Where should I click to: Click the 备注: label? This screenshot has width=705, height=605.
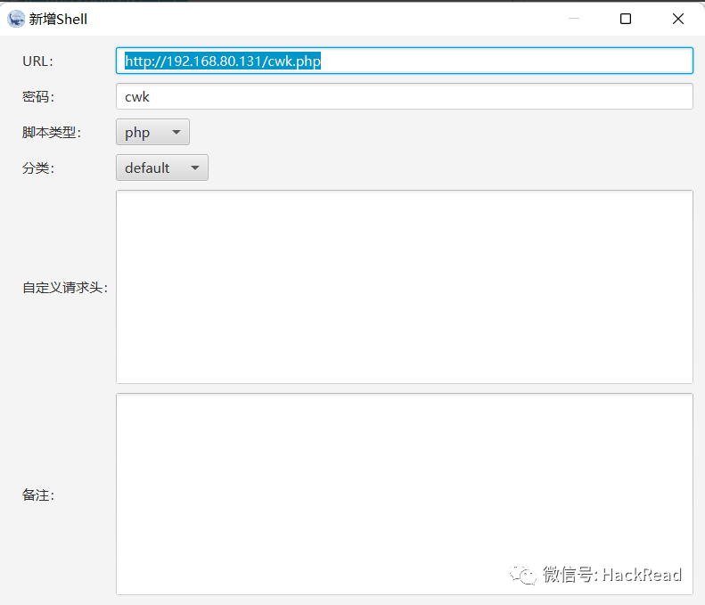pyautogui.click(x=38, y=495)
